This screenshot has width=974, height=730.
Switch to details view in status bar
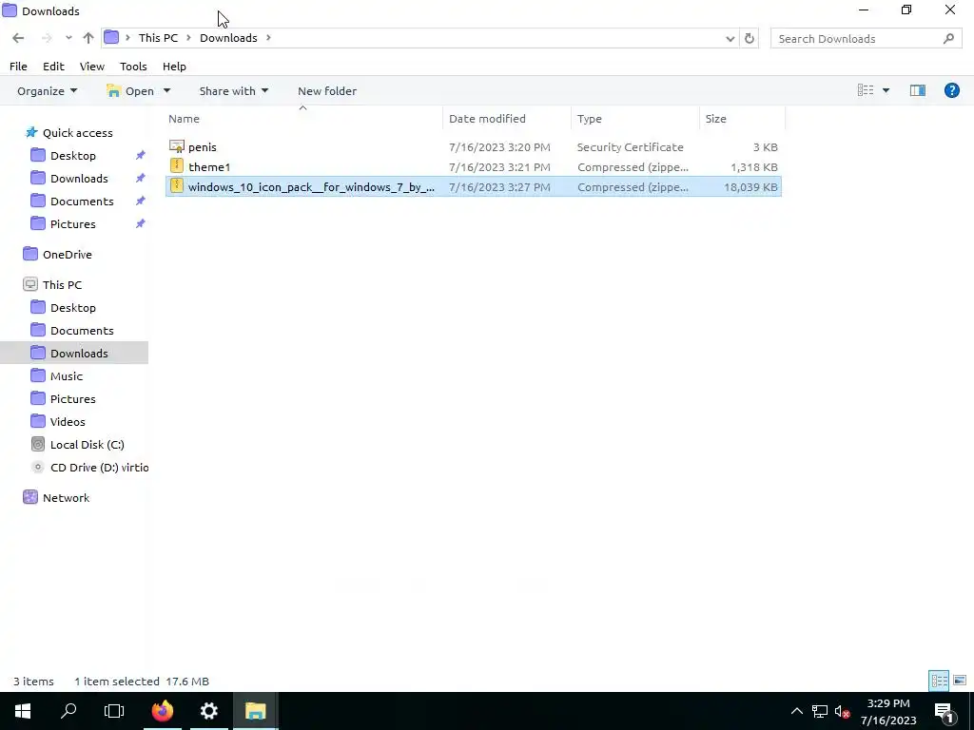coord(939,681)
